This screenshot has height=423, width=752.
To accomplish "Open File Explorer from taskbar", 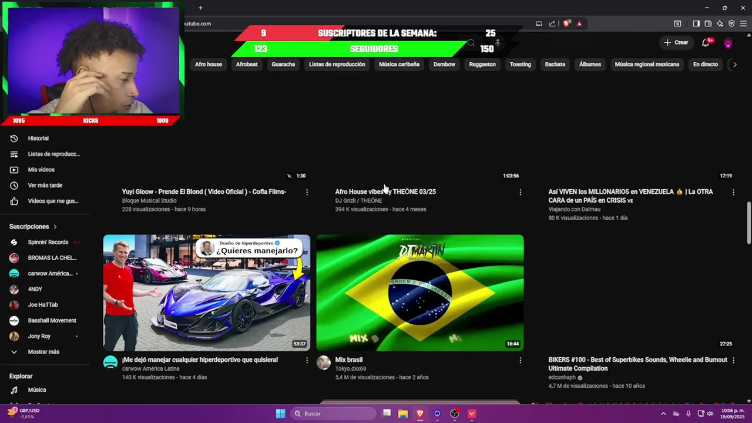I will tap(403, 414).
